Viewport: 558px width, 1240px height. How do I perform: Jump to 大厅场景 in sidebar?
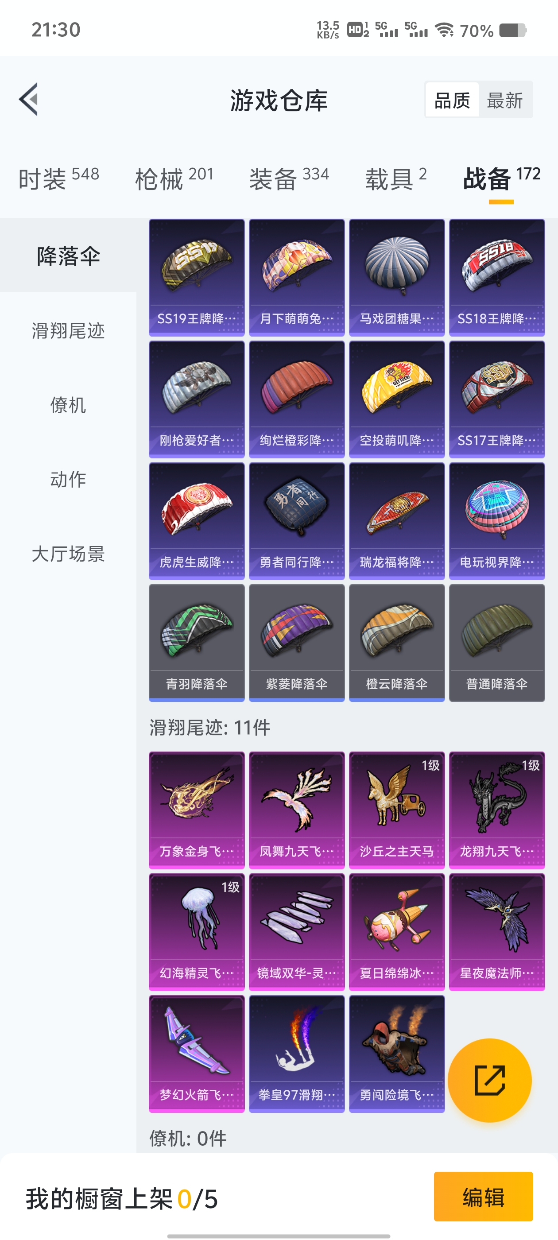click(x=68, y=554)
